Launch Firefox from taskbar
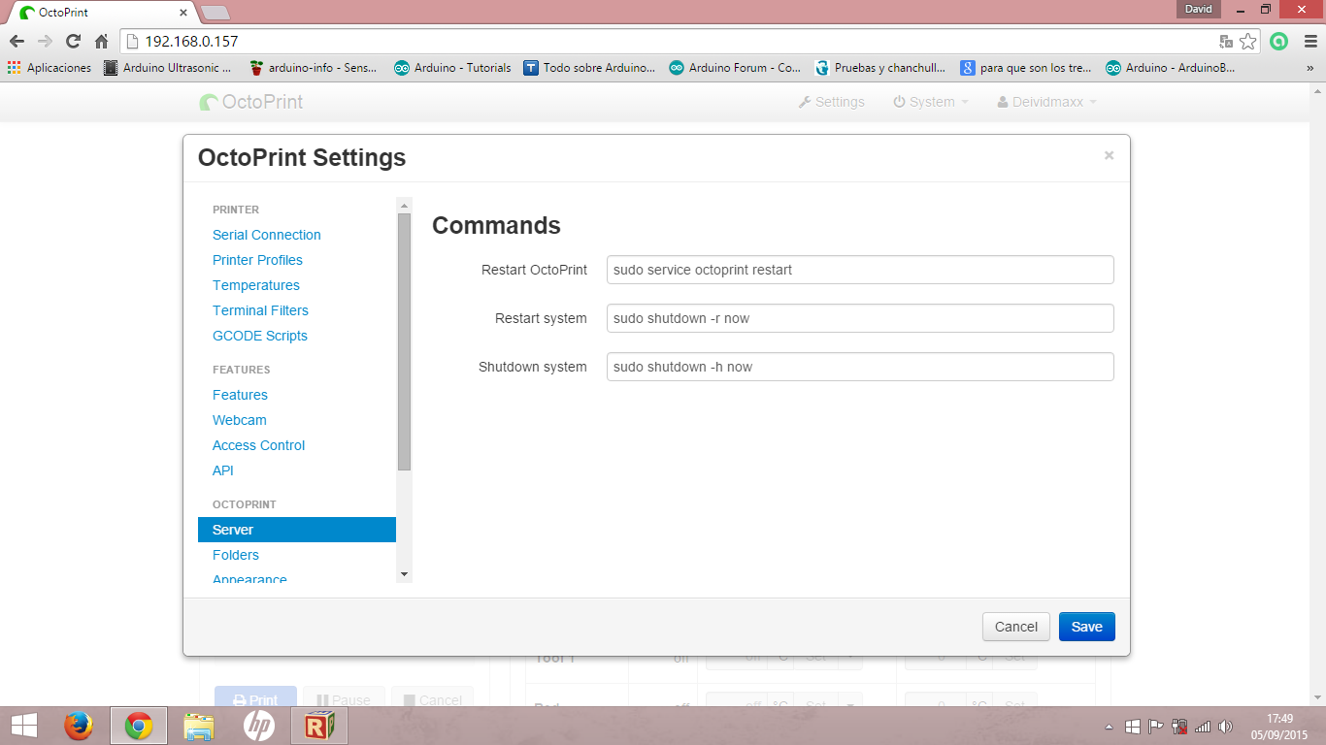This screenshot has width=1326, height=745. pos(79,726)
